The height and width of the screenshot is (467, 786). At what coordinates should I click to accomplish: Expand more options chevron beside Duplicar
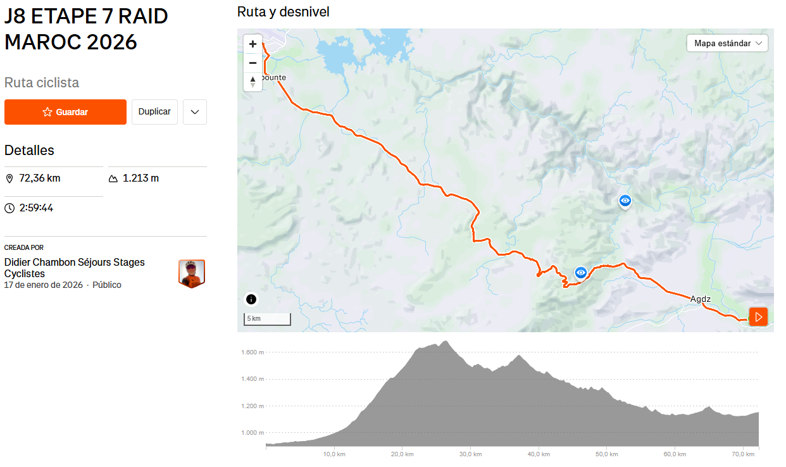click(195, 112)
